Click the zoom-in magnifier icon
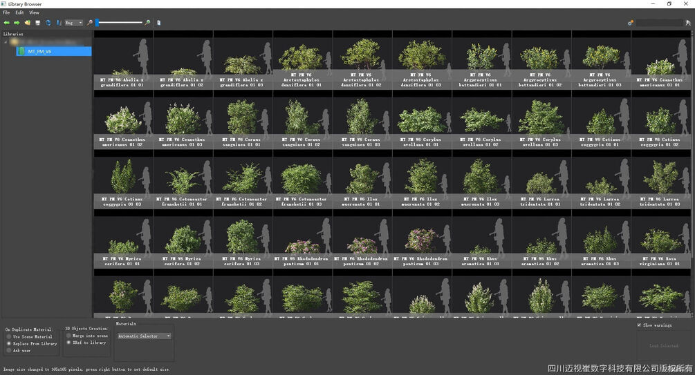The width and height of the screenshot is (695, 375). pos(147,23)
